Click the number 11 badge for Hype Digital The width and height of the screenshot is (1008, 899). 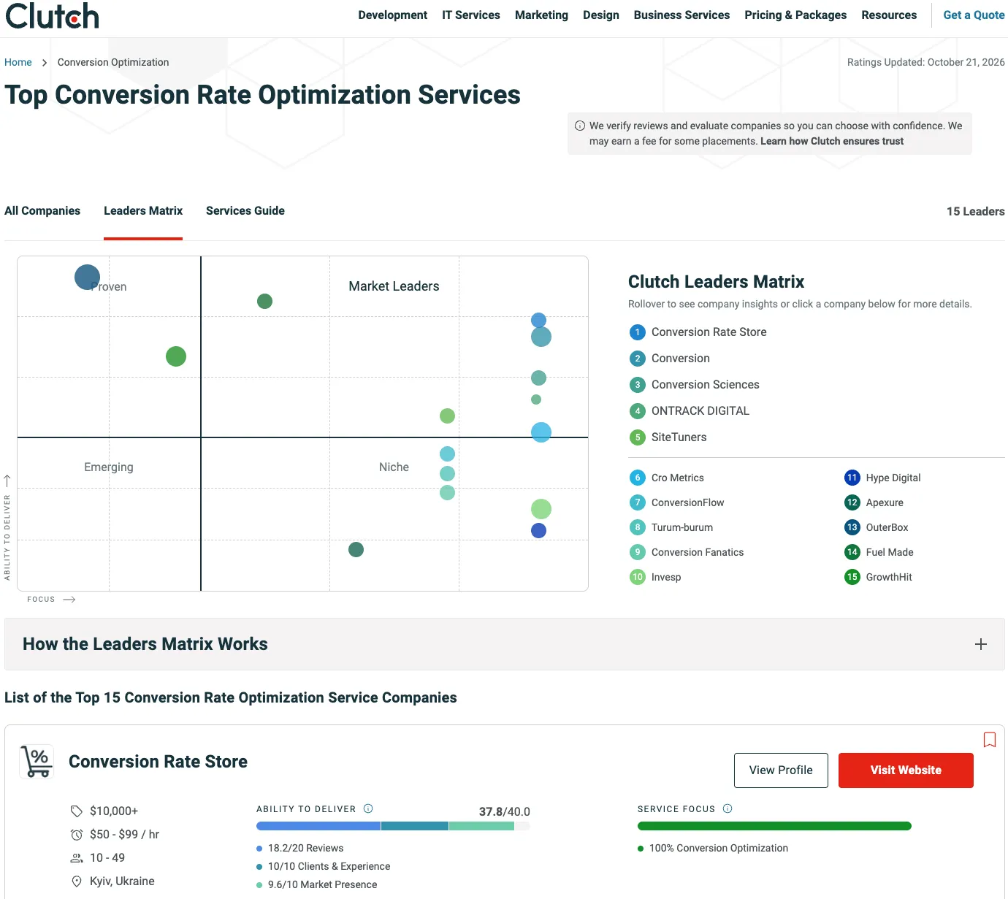[x=852, y=478]
